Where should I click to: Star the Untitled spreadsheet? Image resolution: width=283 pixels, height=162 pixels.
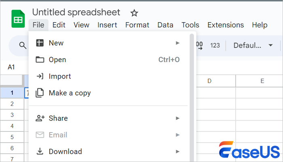tap(134, 13)
